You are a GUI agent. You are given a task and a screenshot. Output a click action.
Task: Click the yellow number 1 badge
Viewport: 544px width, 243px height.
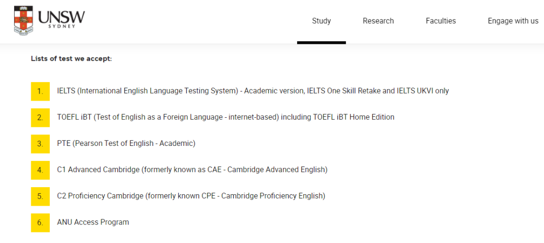click(x=40, y=91)
